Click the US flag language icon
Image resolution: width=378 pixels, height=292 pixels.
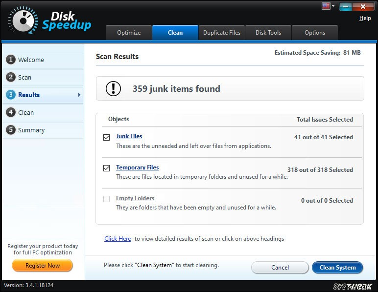[x=326, y=6]
